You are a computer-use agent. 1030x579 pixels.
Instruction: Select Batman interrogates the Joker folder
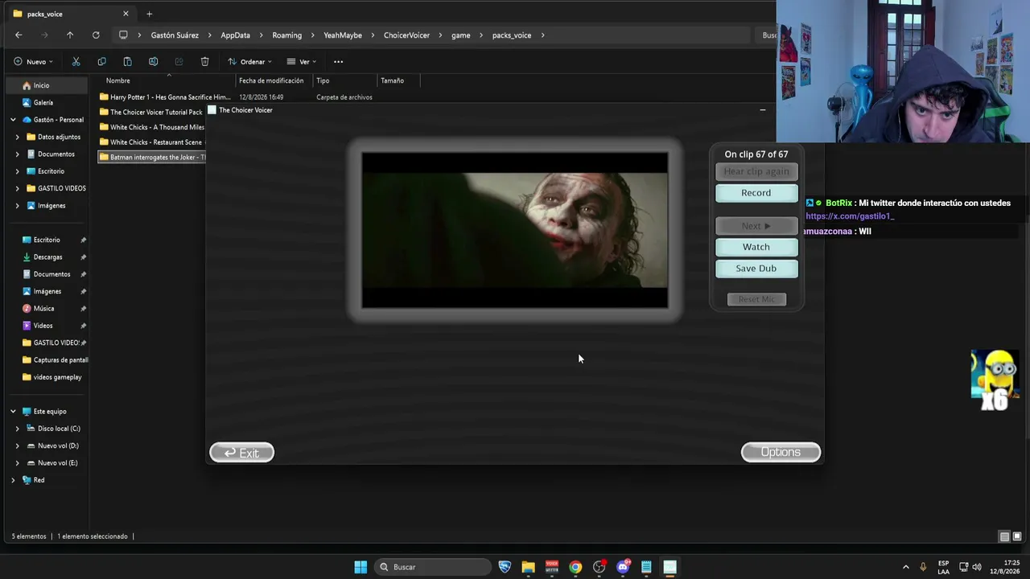tap(152, 158)
